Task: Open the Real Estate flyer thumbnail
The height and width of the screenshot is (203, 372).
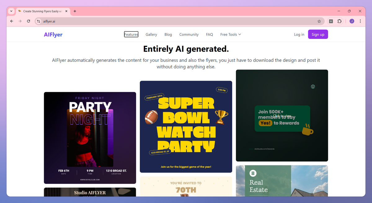Action: pos(282,181)
